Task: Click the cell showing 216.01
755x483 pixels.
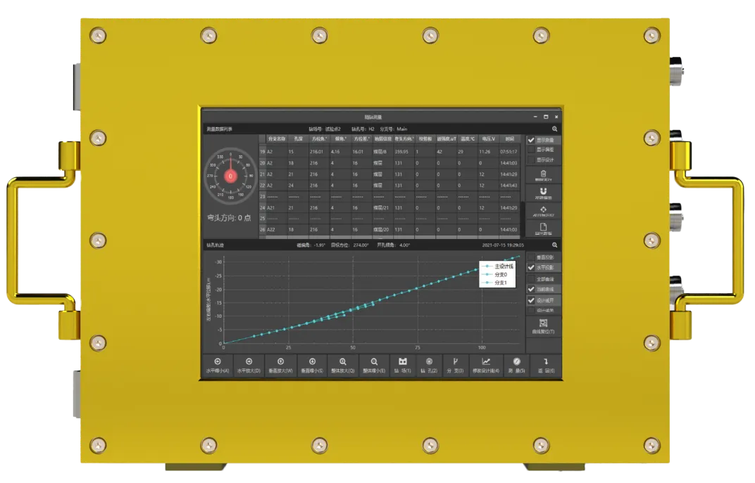Action: click(x=319, y=151)
